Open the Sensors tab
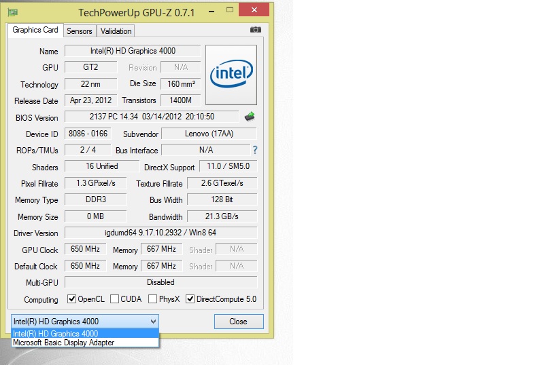The height and width of the screenshot is (365, 557). [80, 31]
